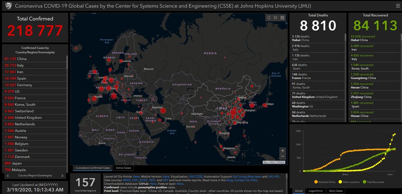This screenshot has height=194, width=402.
Task: Switch to the Active Cases tab
Action: coord(124,168)
